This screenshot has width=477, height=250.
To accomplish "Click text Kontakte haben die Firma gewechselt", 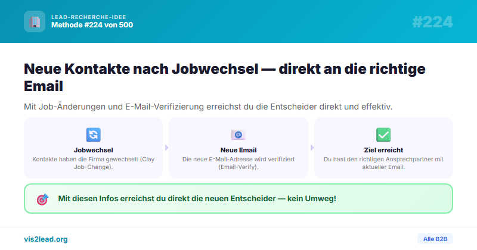I will pos(94,163).
